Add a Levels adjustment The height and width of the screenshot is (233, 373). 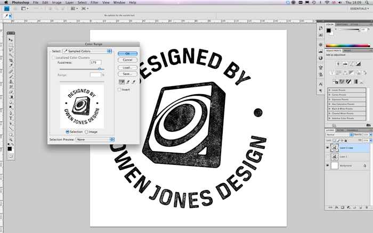345,64
